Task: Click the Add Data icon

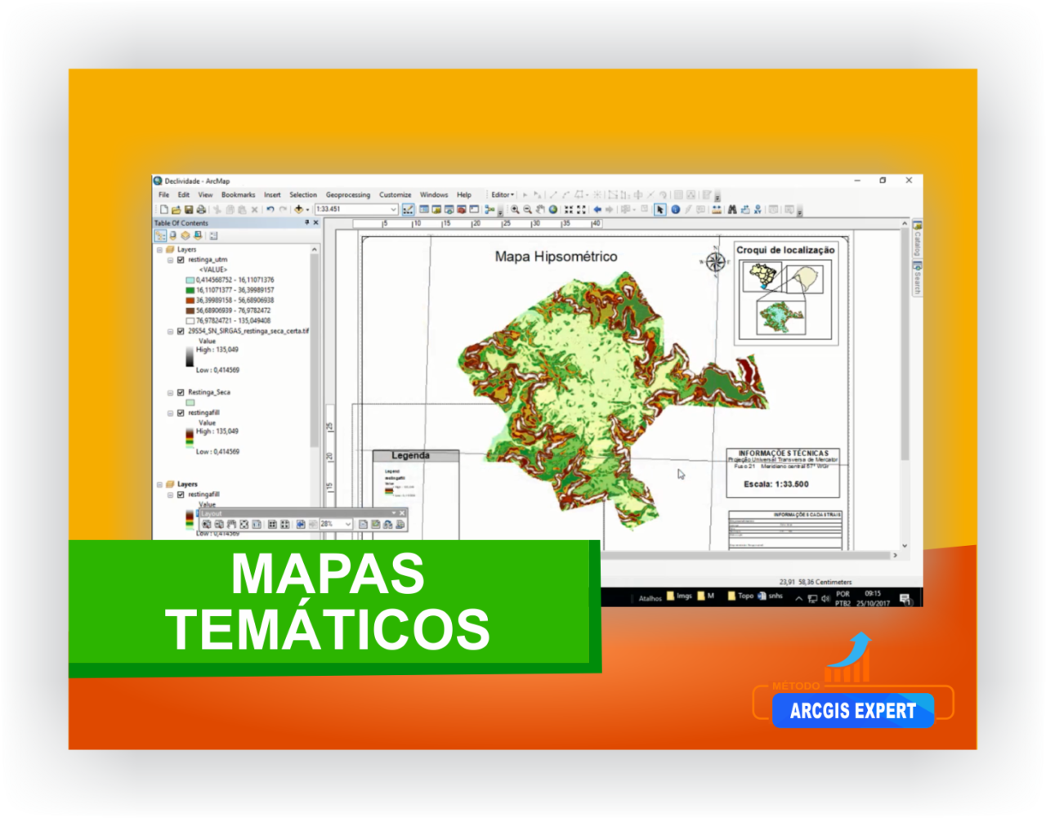Action: pos(299,210)
